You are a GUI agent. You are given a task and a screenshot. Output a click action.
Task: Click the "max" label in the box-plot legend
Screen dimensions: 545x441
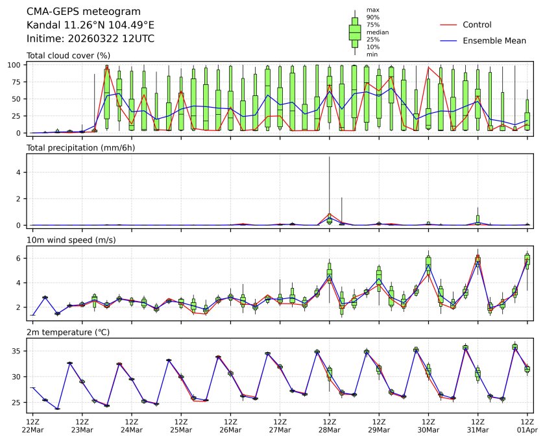[x=372, y=10]
